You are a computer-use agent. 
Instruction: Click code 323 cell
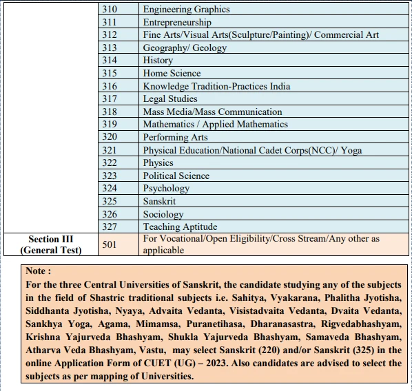(119, 176)
